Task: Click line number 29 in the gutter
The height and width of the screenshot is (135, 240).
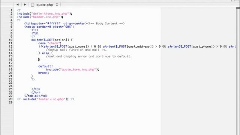Action: [x=10, y=102]
